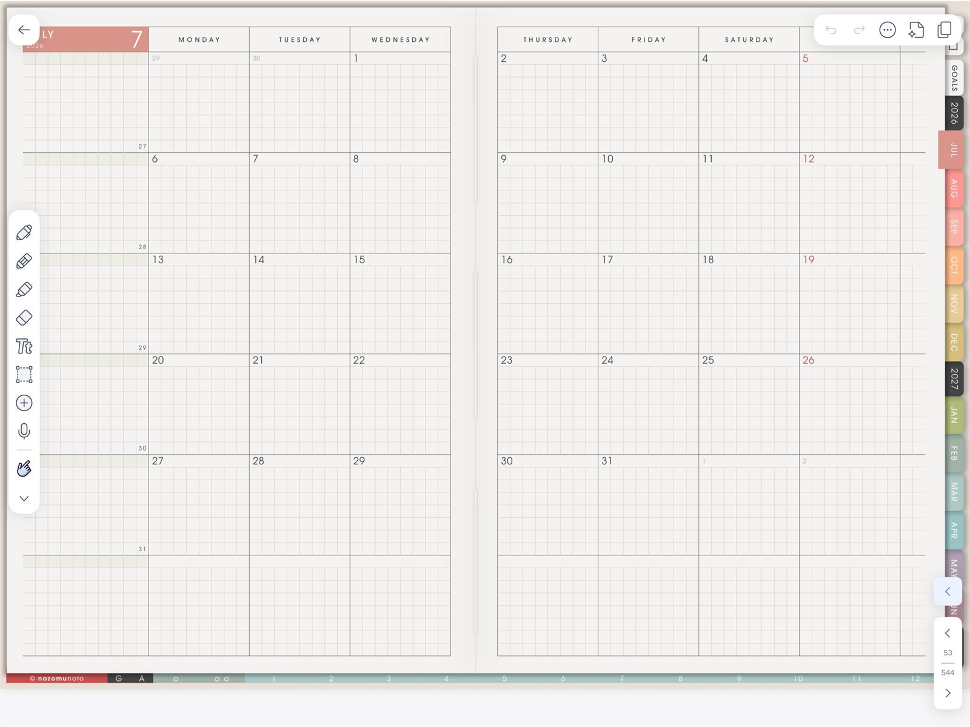The image size is (970, 727).
Task: Open the red Sunday 26 date
Action: (x=809, y=360)
